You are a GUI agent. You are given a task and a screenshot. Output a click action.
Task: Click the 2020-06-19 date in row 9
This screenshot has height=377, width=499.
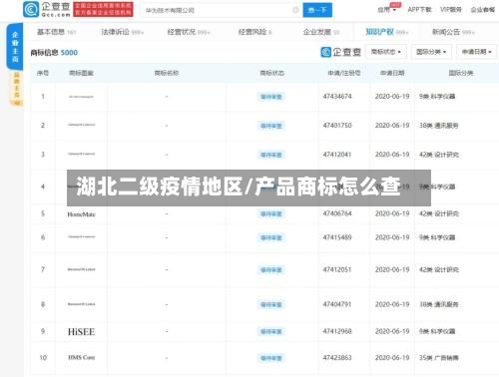tap(392, 331)
